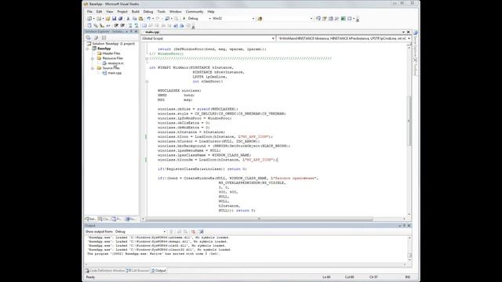Open the Build menu

pos(136,12)
